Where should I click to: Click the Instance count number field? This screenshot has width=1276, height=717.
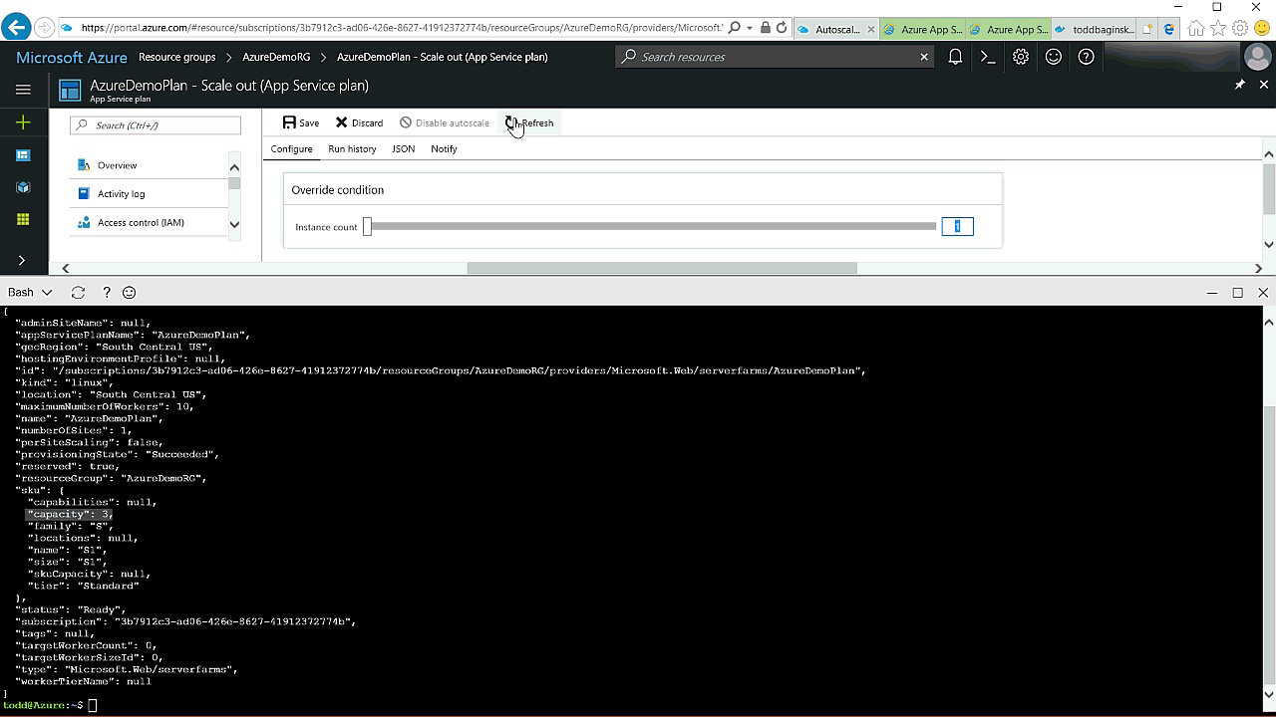[x=957, y=227]
